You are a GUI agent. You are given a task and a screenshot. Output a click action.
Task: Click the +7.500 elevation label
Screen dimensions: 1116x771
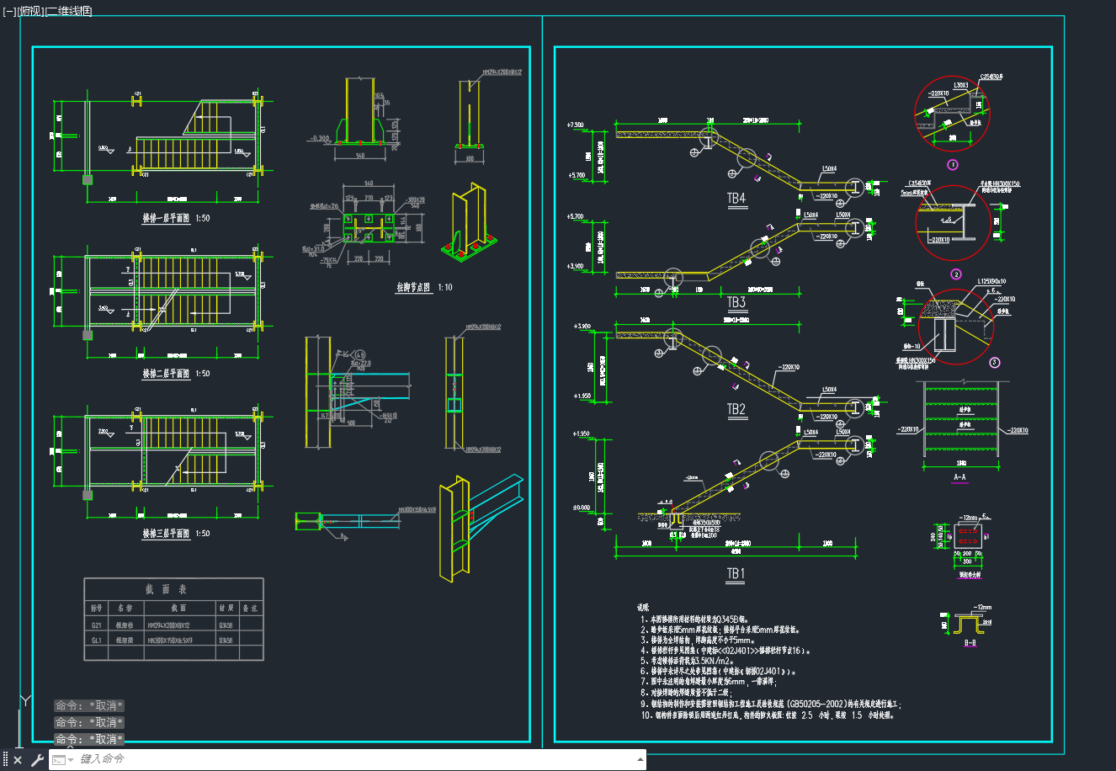tap(577, 125)
